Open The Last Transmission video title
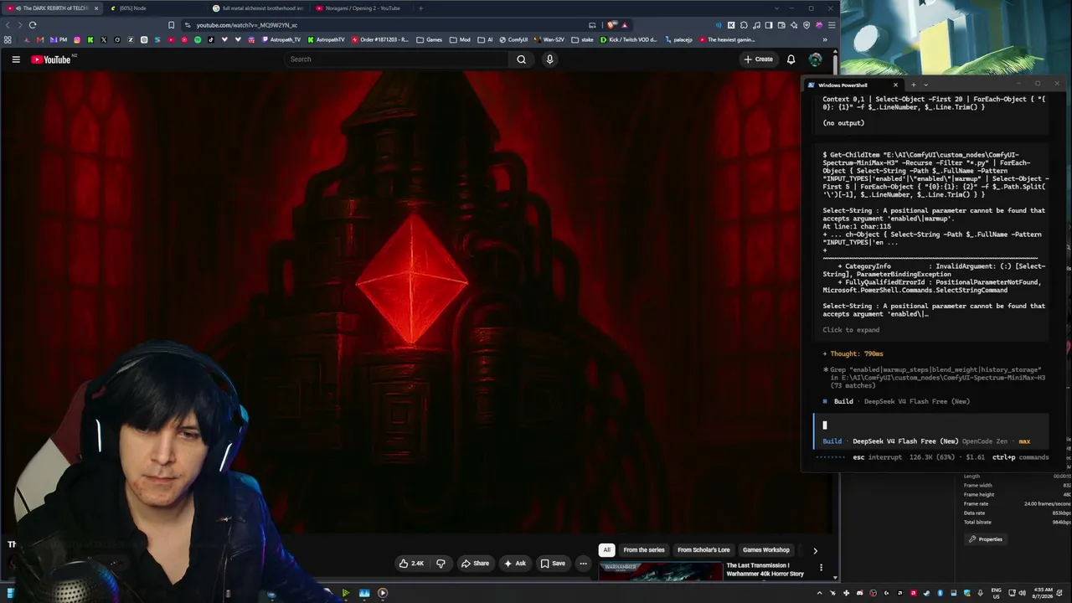Image resolution: width=1072 pixels, height=603 pixels. pyautogui.click(x=765, y=569)
